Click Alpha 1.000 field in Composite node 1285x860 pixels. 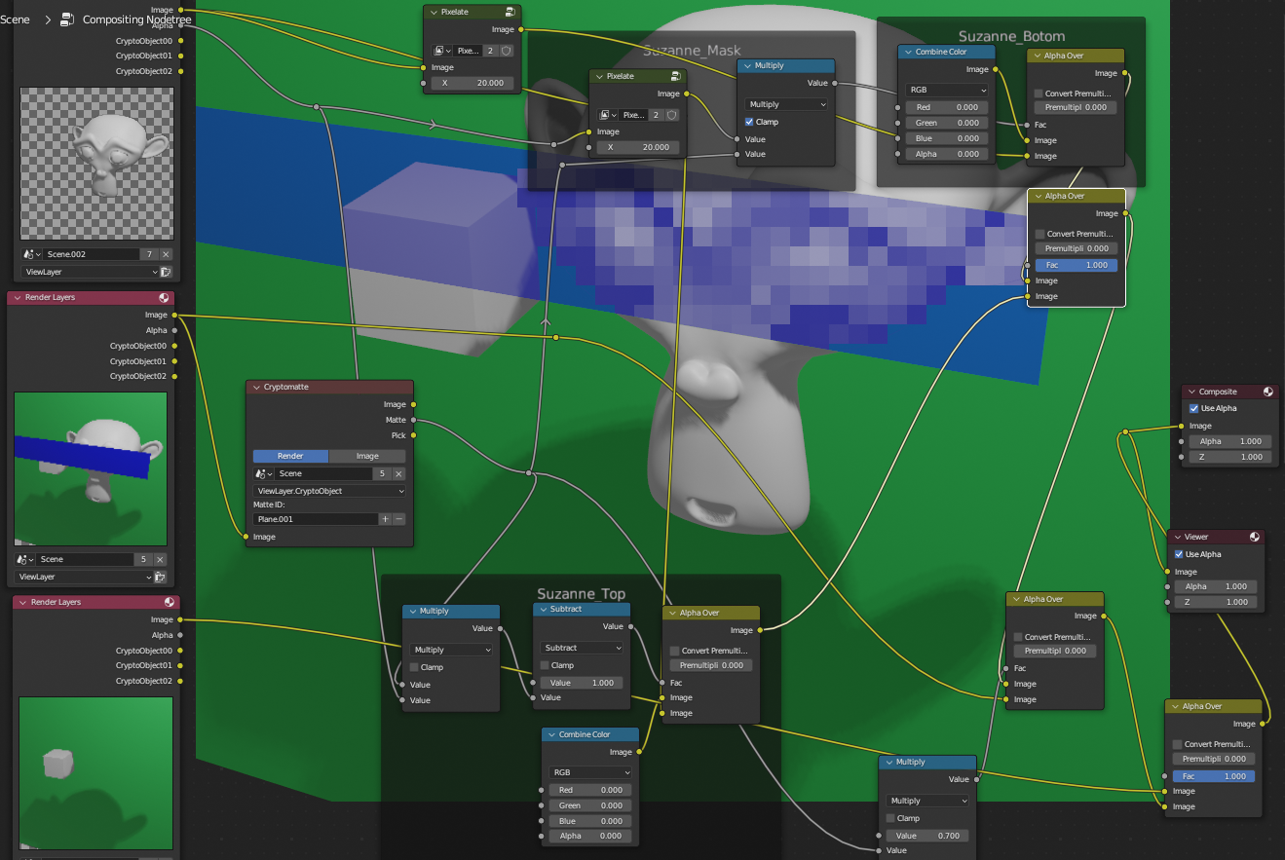click(x=1230, y=441)
